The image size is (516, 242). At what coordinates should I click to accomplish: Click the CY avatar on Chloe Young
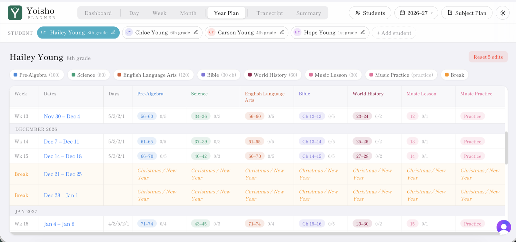[x=129, y=32]
